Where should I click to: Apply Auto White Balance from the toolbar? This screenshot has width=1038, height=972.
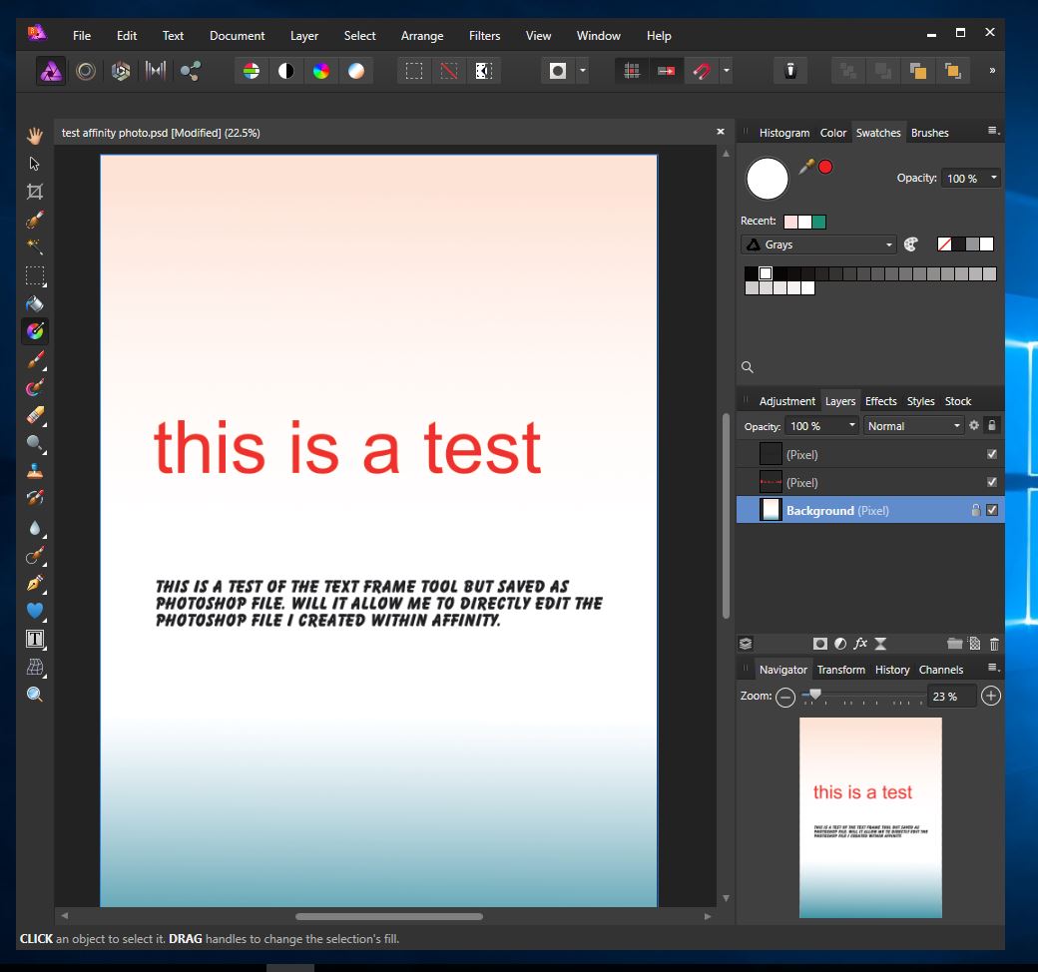tap(356, 71)
